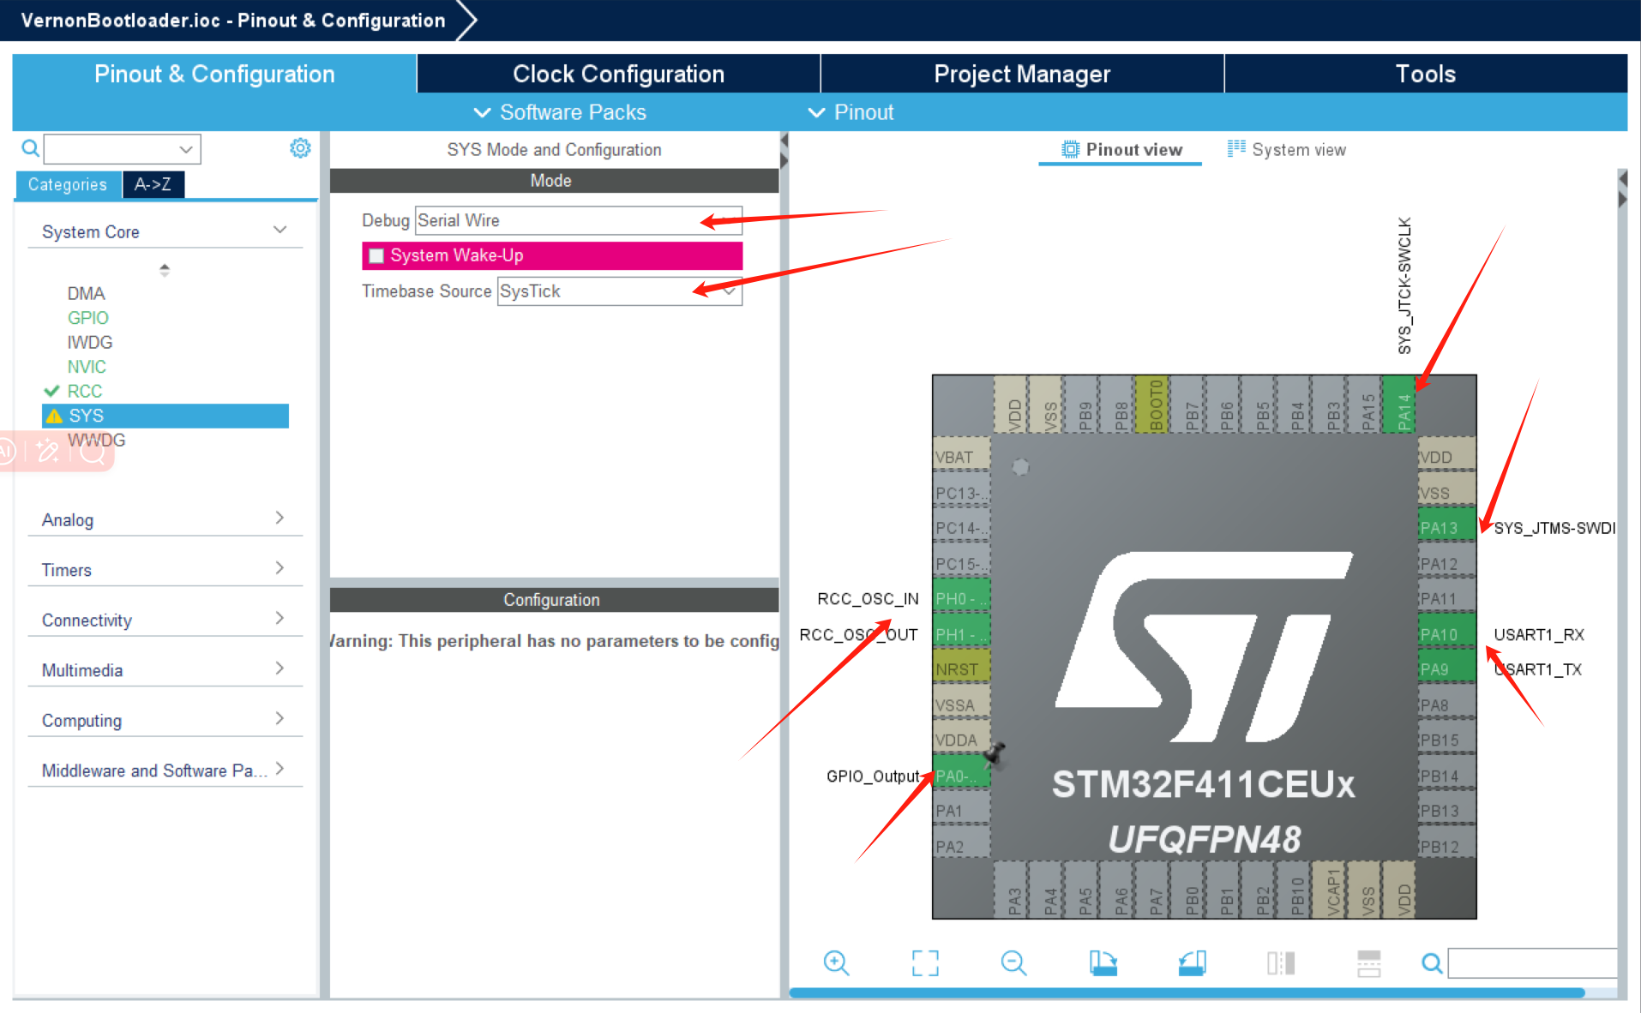Select the Pinout & Configuration tab
Image resolution: width=1641 pixels, height=1013 pixels.
(x=214, y=74)
